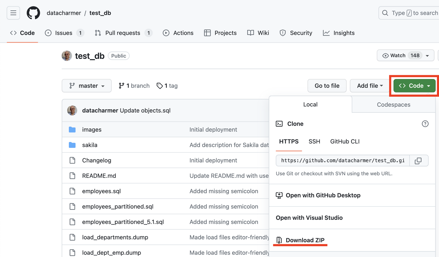Open the datacharmer owner profile link

(64, 13)
